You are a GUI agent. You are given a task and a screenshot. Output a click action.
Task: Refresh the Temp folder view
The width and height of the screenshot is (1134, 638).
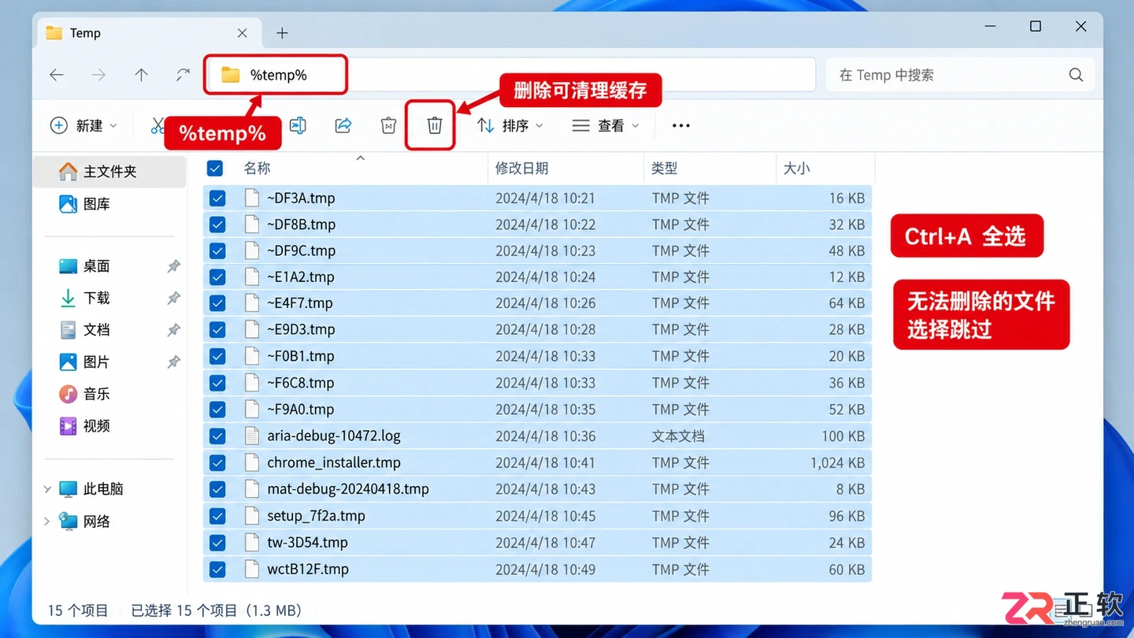pos(183,75)
